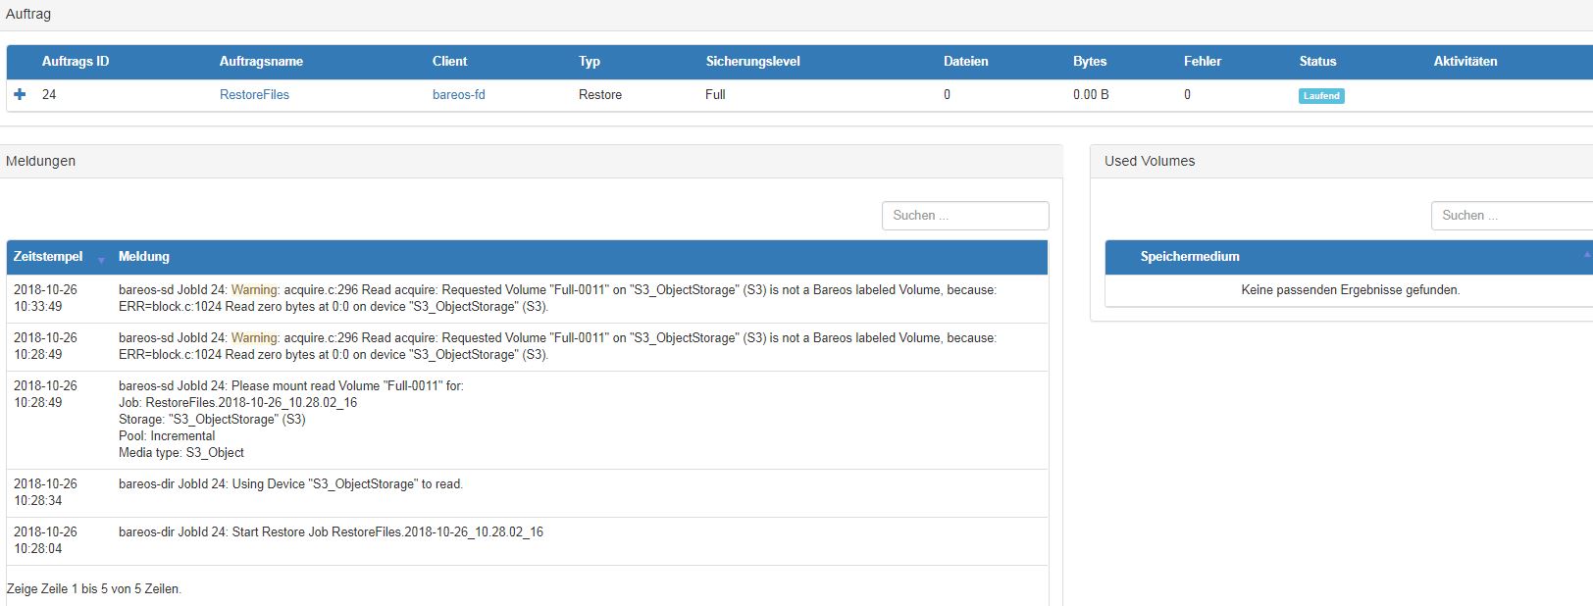Open the bareos-fd client link
1593x606 pixels.
(458, 95)
